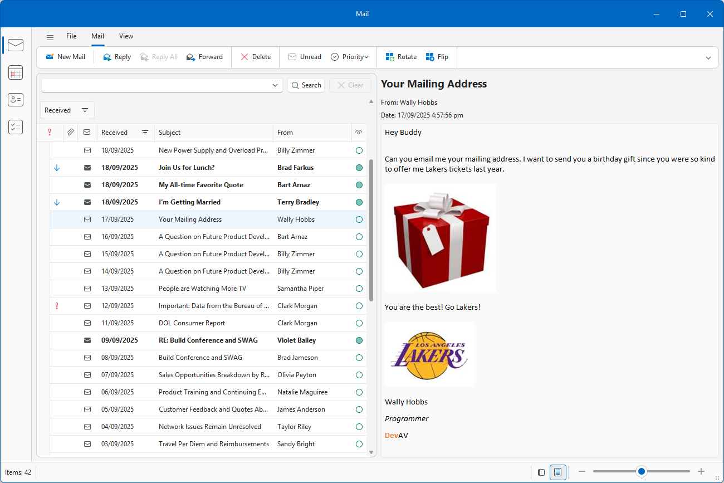Expand the ribbon with the chevron
This screenshot has width=724, height=483.
(x=708, y=58)
